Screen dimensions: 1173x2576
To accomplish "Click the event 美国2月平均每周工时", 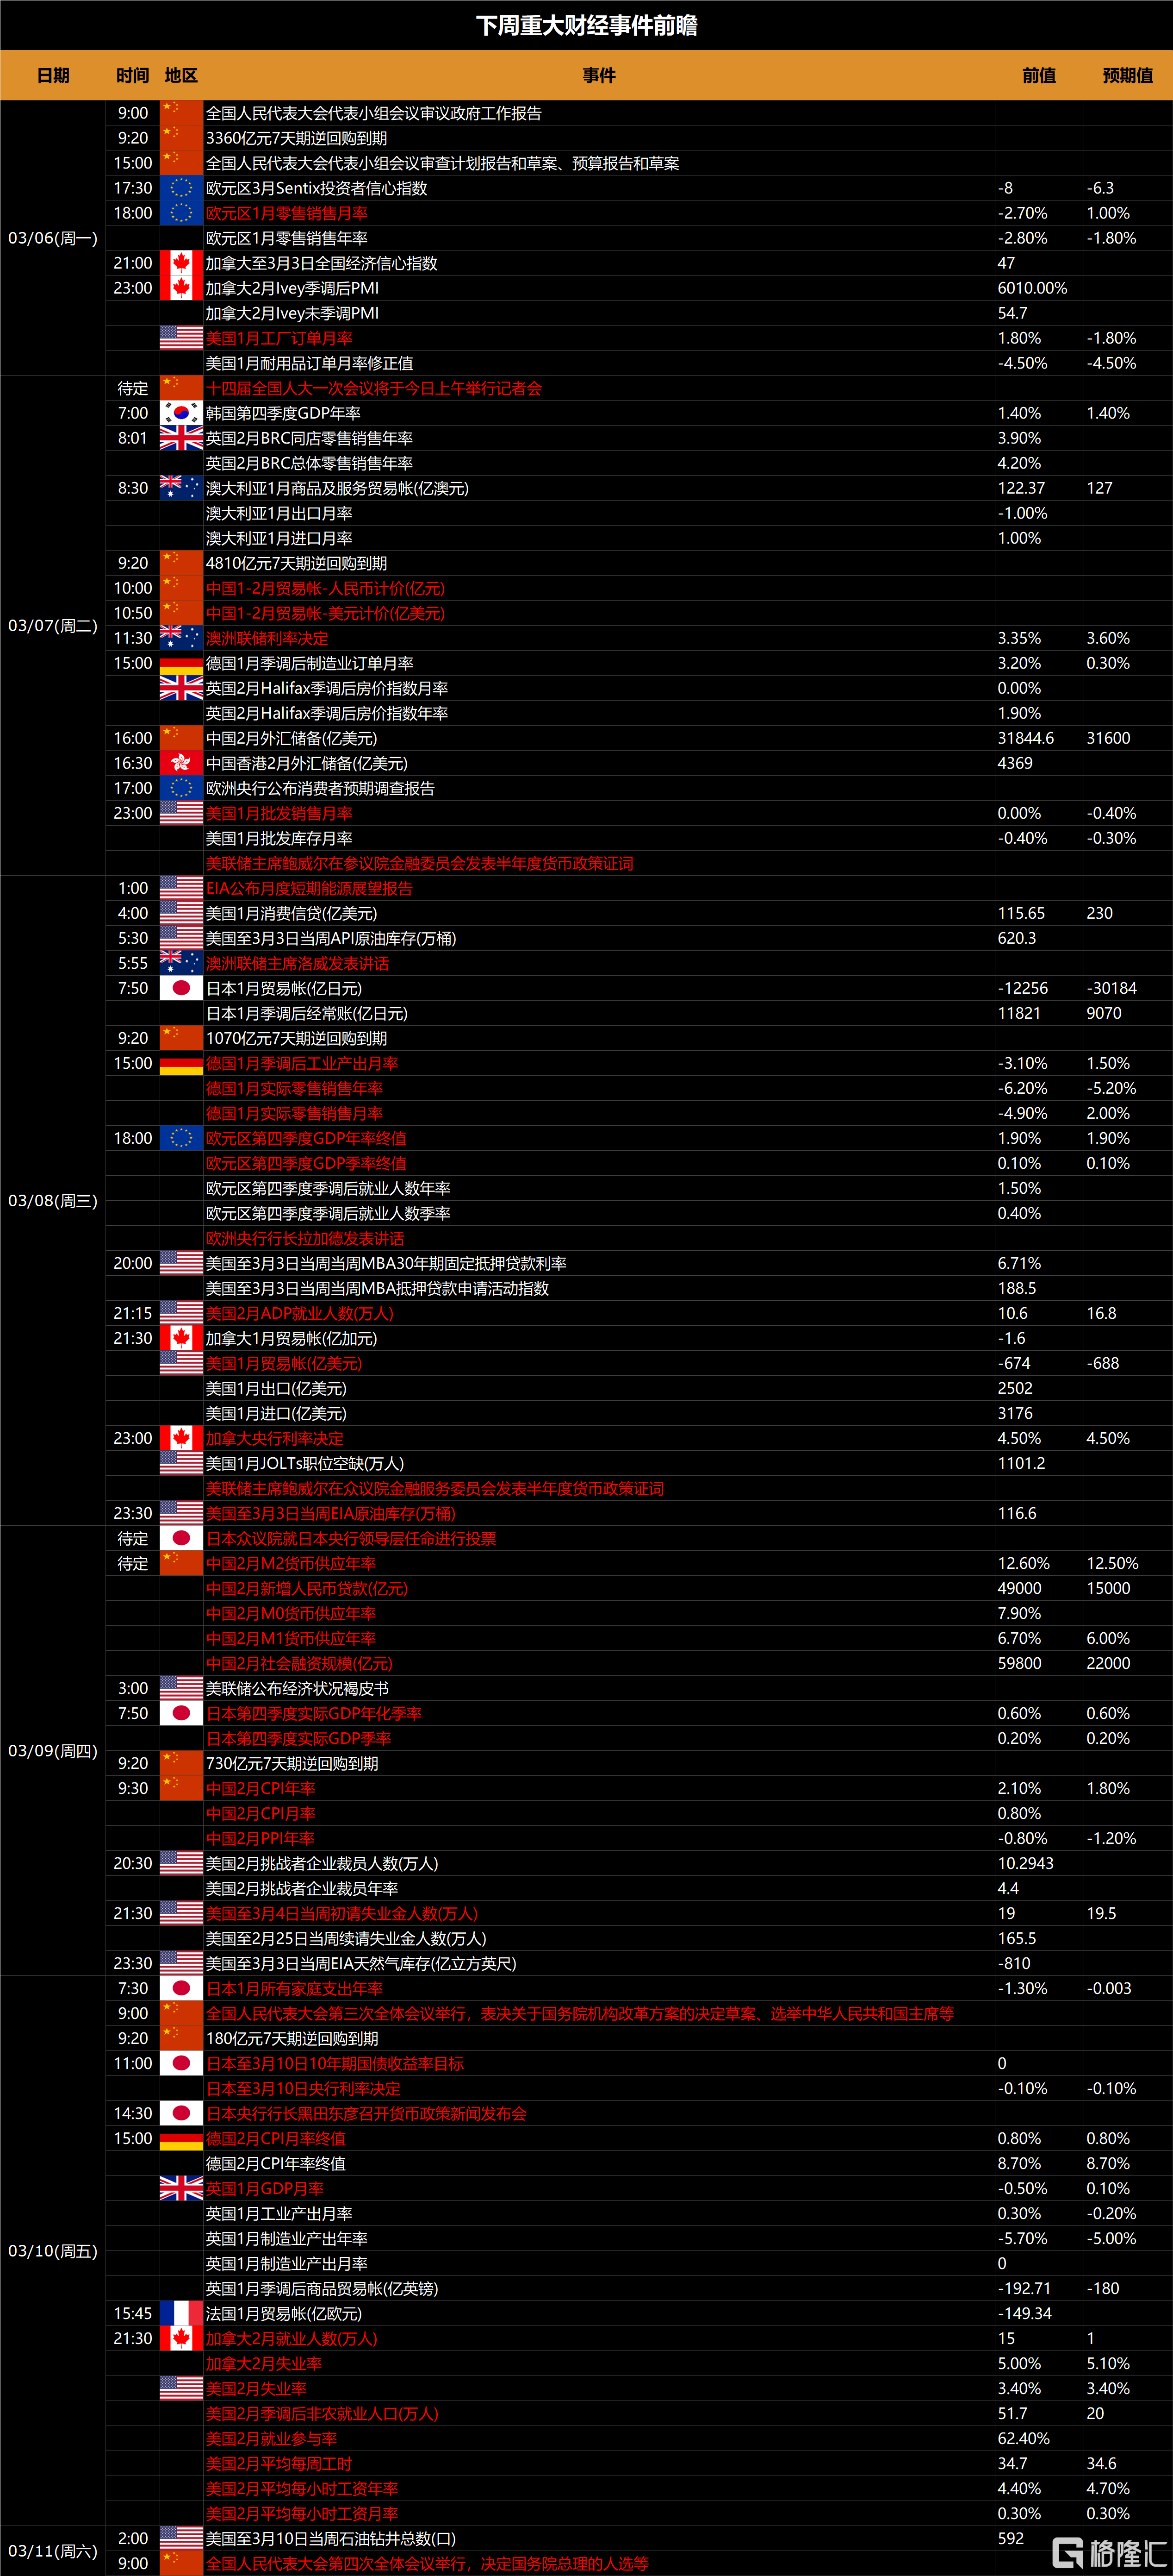I will click(279, 2463).
